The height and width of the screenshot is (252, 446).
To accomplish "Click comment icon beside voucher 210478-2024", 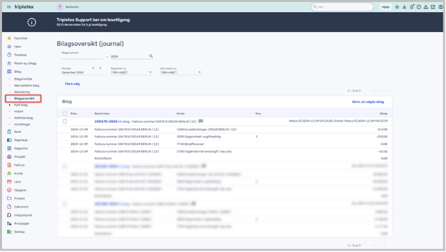I will [201, 121].
